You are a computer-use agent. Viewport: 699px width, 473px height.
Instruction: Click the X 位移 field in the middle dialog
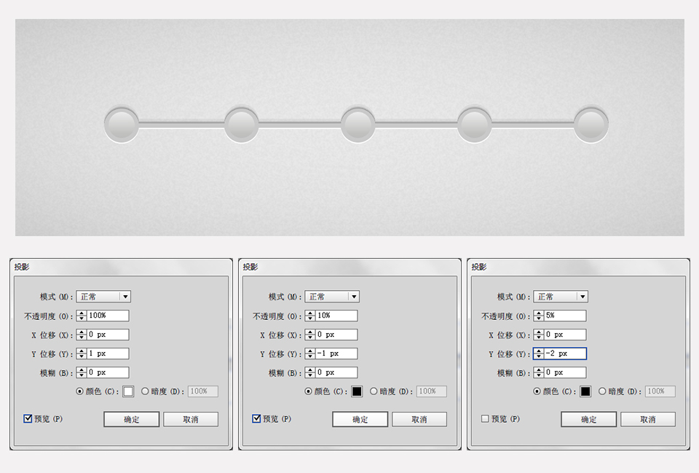click(x=336, y=335)
